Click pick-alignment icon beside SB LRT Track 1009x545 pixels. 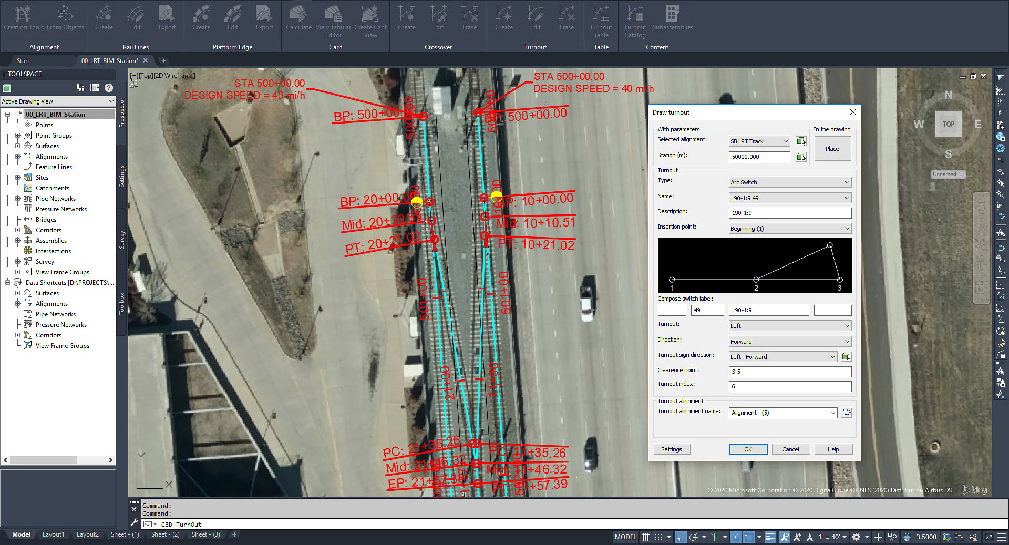click(x=800, y=141)
